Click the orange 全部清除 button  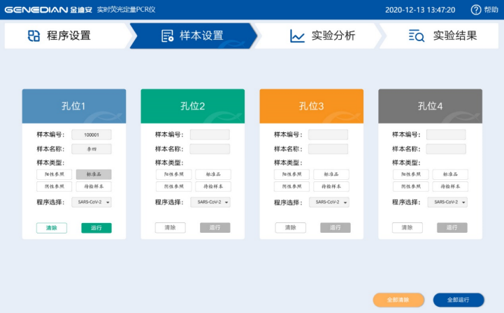[398, 300]
